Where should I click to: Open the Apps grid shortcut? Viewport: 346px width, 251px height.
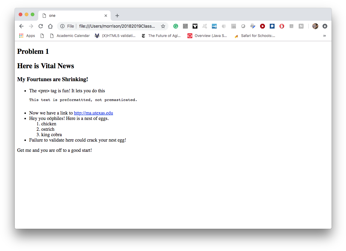click(x=27, y=36)
